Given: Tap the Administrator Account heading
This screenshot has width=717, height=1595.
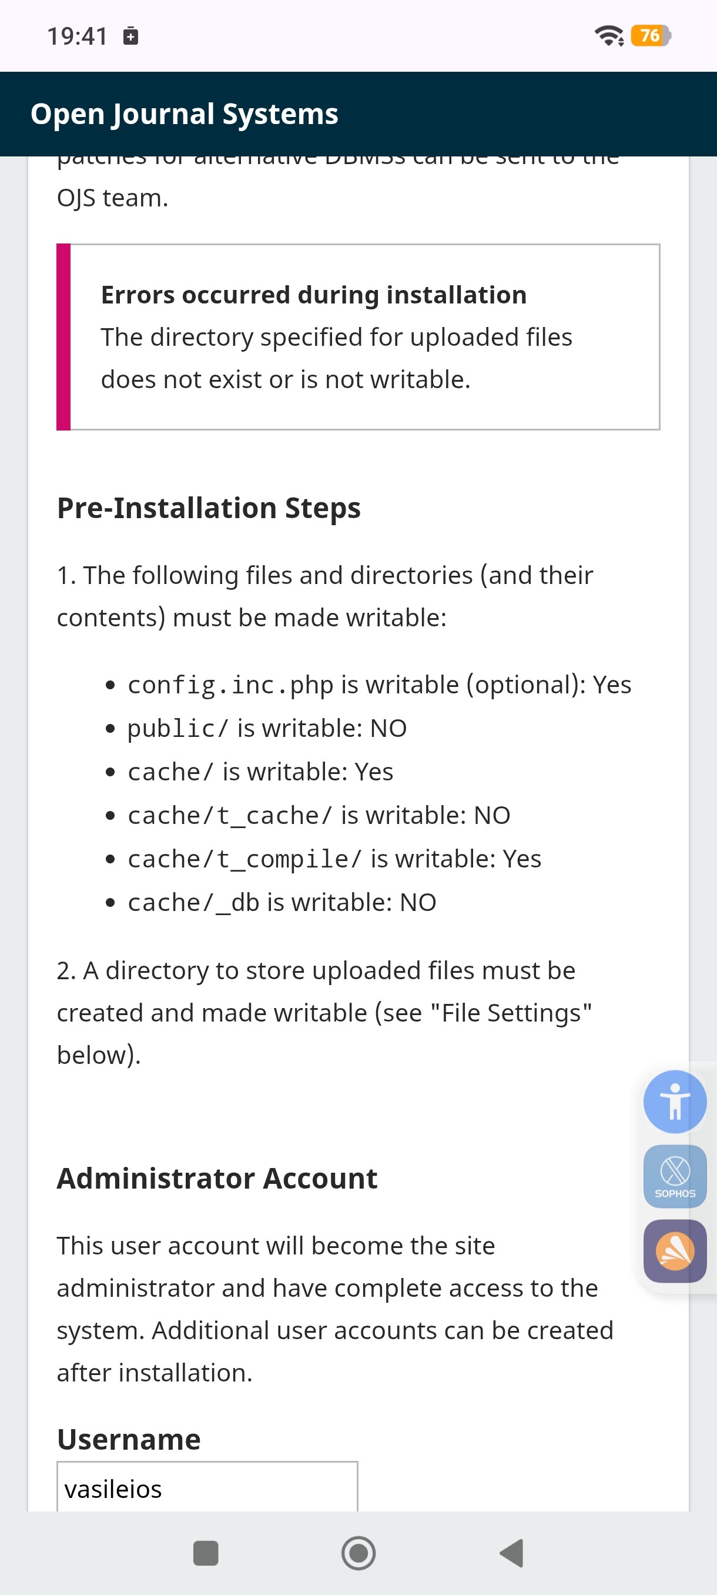Looking at the screenshot, I should tap(217, 1178).
